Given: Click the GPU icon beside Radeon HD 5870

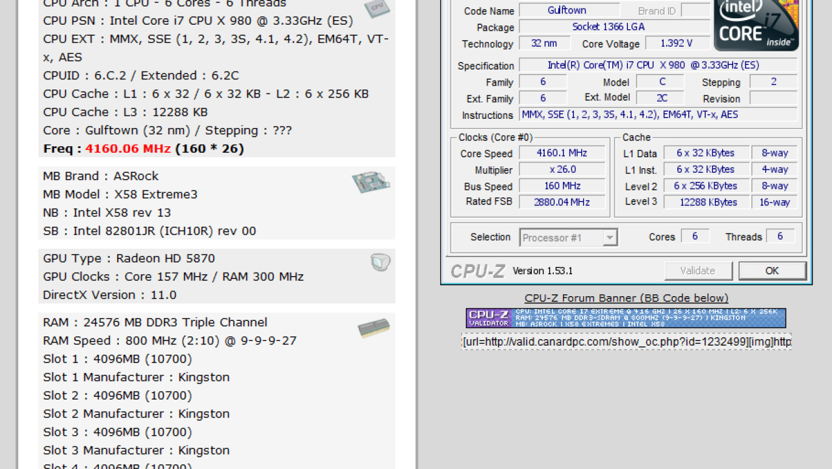Looking at the screenshot, I should pyautogui.click(x=381, y=262).
